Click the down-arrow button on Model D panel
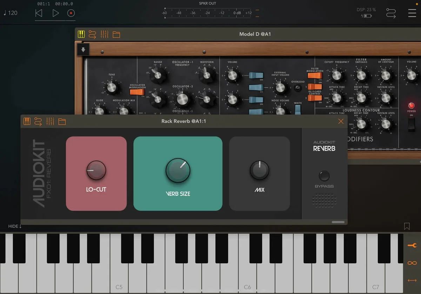 pos(83,50)
